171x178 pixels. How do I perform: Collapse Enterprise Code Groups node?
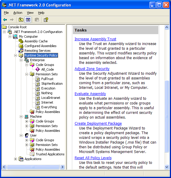click(x=27, y=65)
